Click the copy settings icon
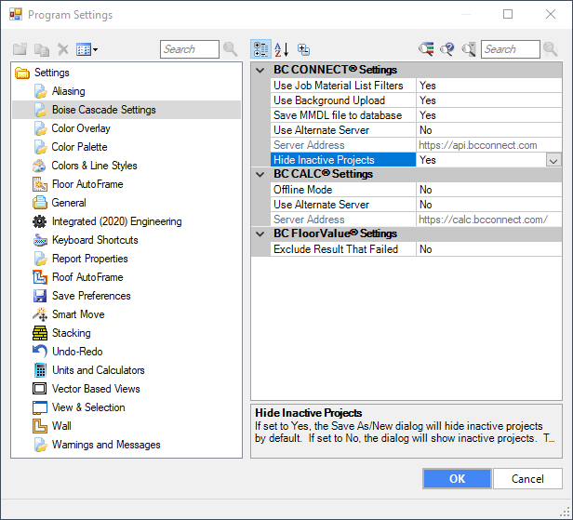 [42, 49]
